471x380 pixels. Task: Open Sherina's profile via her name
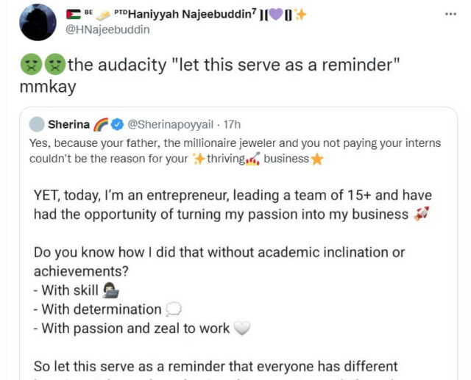pos(68,123)
